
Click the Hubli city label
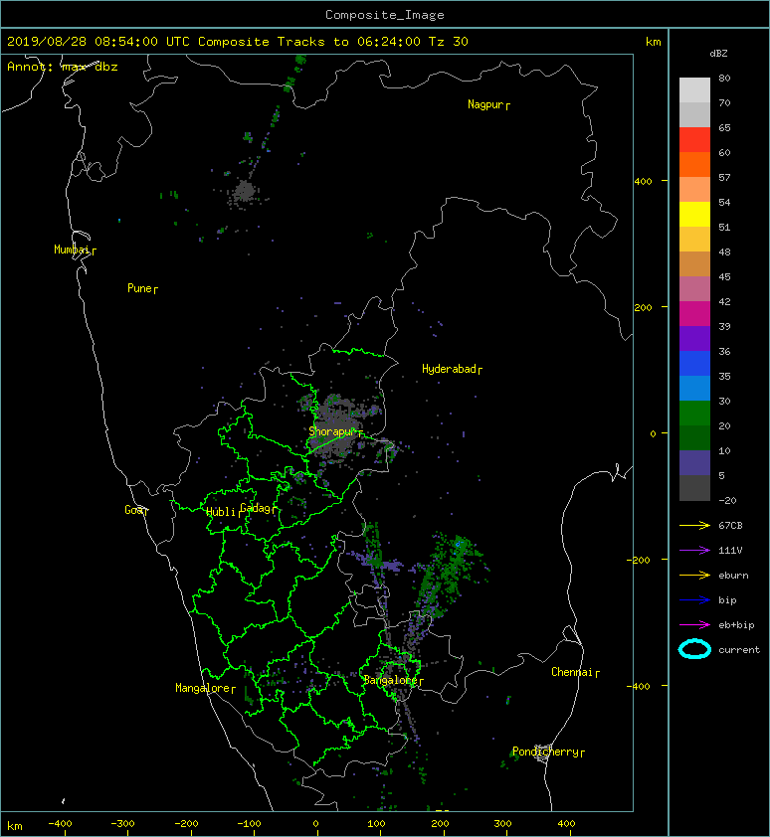point(221,512)
